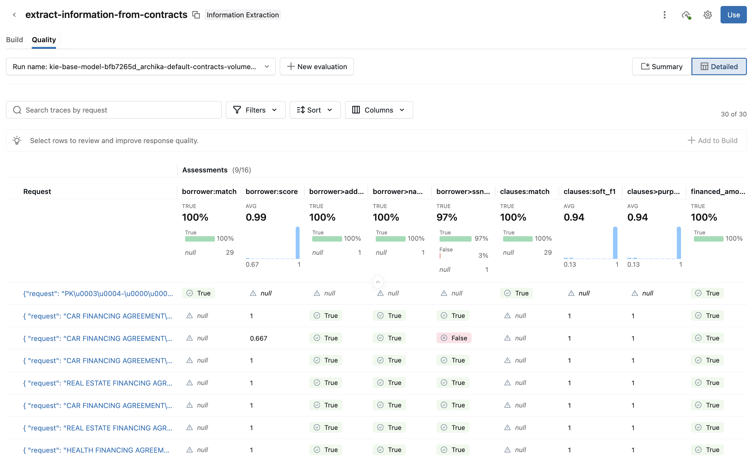
Task: Open the three-dot overflow menu
Action: coord(665,15)
